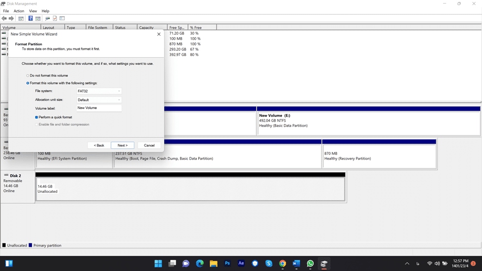This screenshot has width=482, height=271.
Task: Show hidden system tray icons
Action: click(407, 263)
